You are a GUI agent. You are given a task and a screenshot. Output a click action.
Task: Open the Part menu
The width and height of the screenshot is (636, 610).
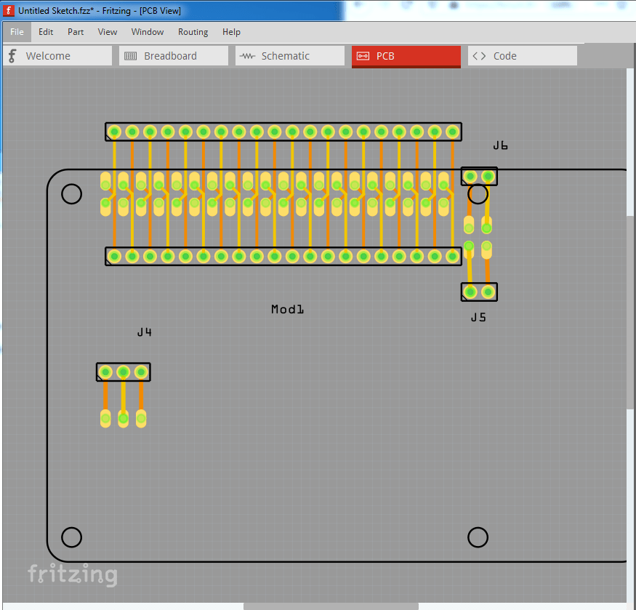pyautogui.click(x=76, y=32)
